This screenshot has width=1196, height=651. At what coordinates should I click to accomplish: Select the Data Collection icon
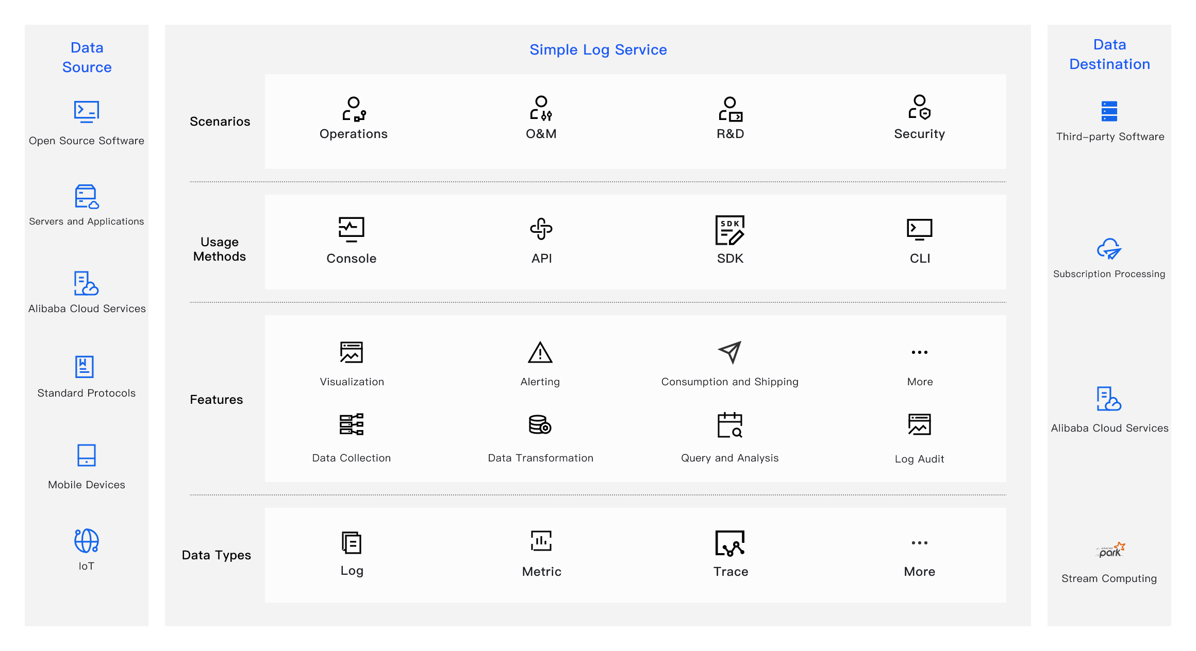[x=352, y=424]
